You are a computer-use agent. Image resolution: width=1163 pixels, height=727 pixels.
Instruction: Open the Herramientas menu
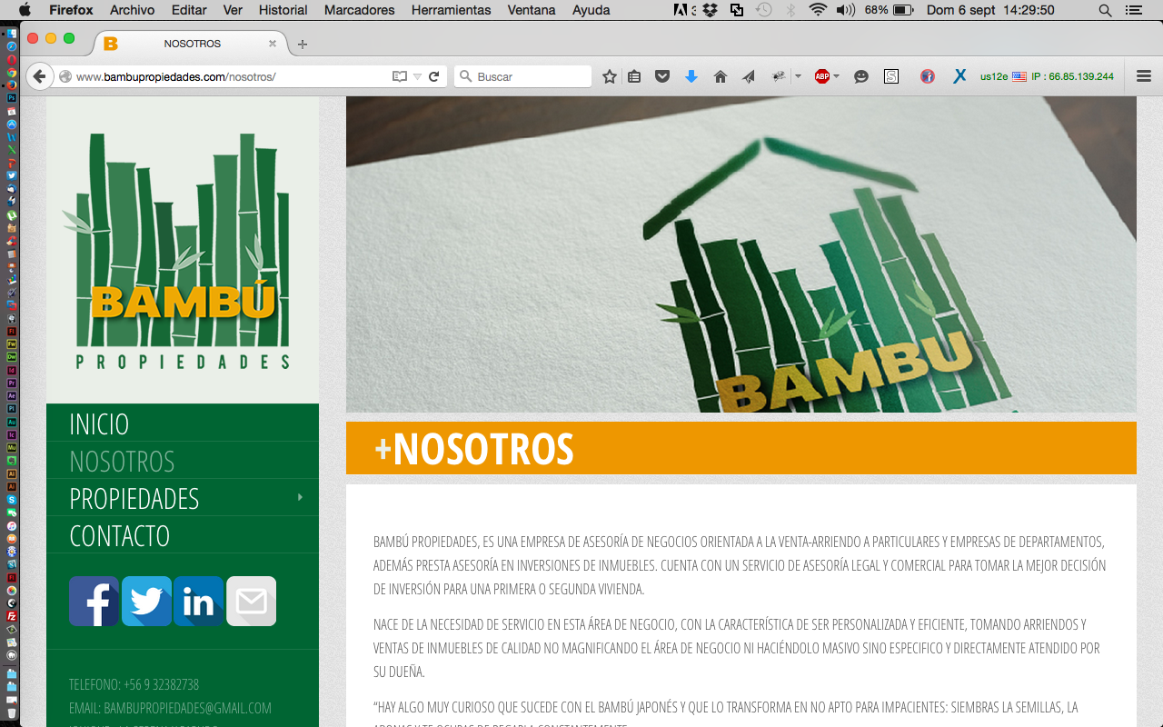point(451,10)
